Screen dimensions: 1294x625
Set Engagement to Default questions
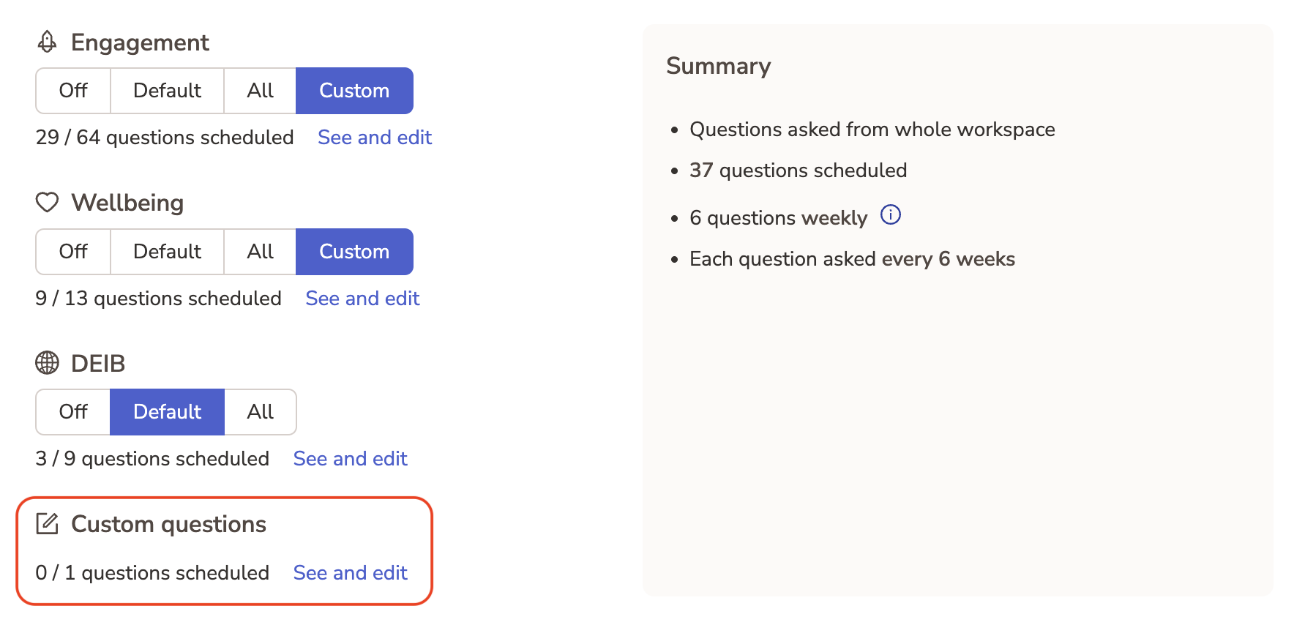(x=167, y=91)
